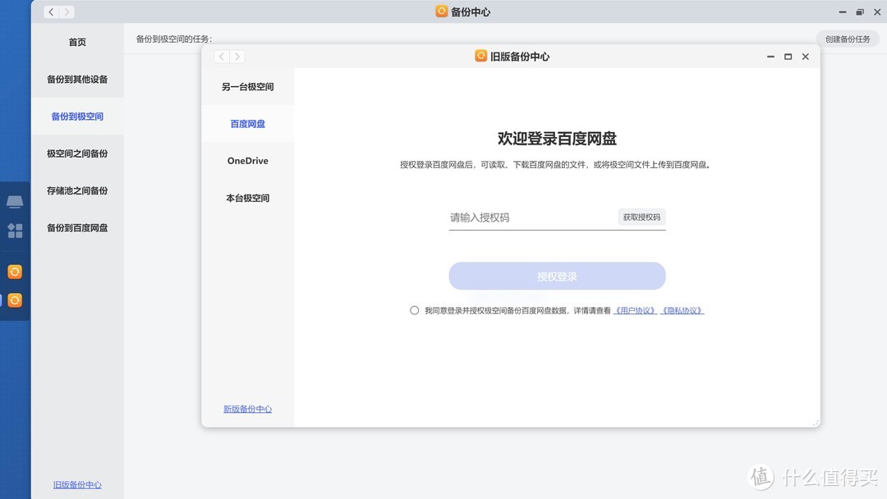Switch to the OneDrive tab

(247, 161)
